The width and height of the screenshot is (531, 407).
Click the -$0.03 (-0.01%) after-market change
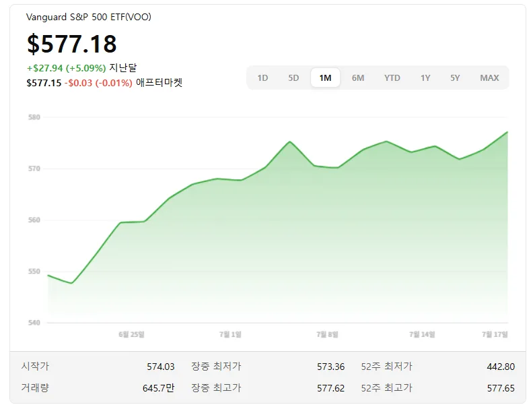click(x=98, y=83)
